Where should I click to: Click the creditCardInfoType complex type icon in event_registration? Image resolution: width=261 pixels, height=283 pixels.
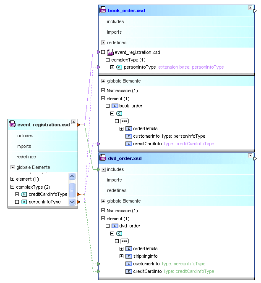coord(24,194)
